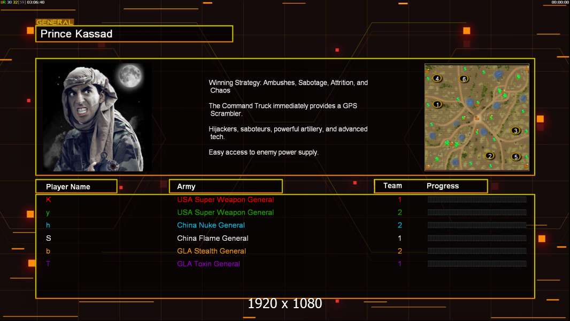Click start position marker 5 on the minimap

pyautogui.click(x=515, y=157)
